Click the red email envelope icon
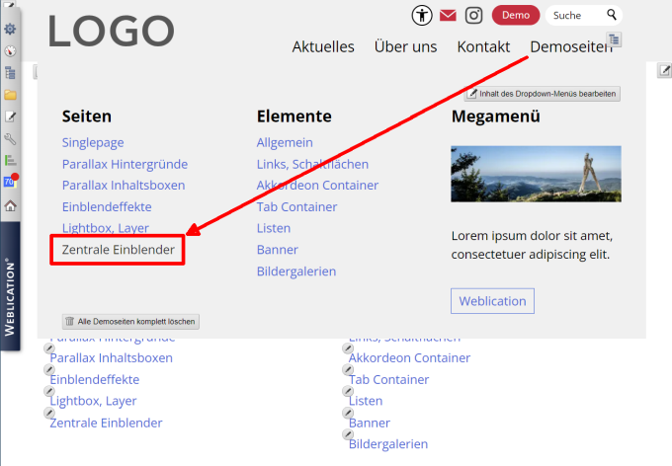 point(448,15)
